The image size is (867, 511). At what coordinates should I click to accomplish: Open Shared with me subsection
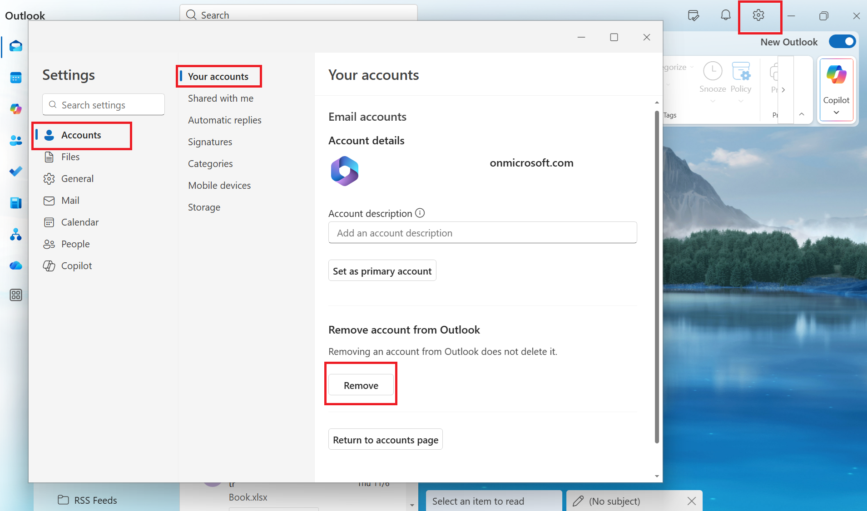pos(221,98)
